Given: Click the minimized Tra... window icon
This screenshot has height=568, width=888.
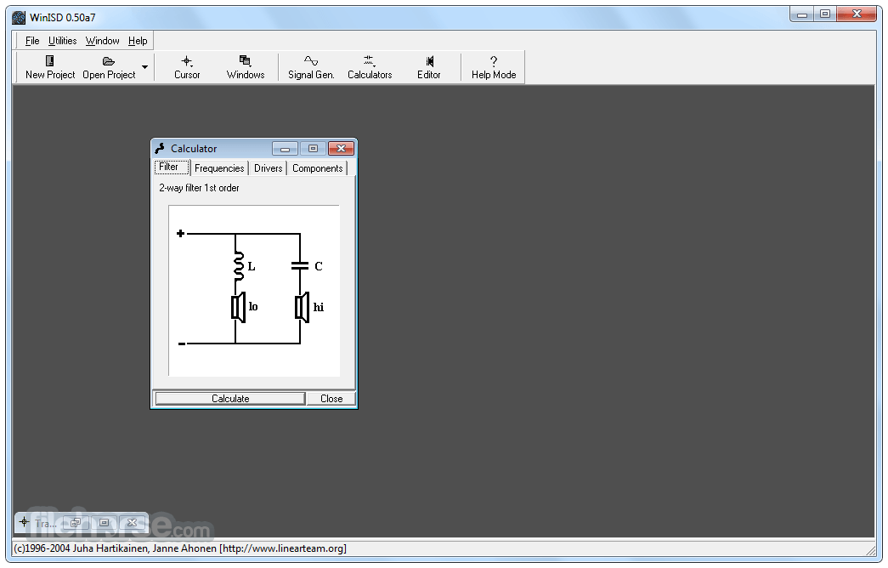Looking at the screenshot, I should click(24, 522).
